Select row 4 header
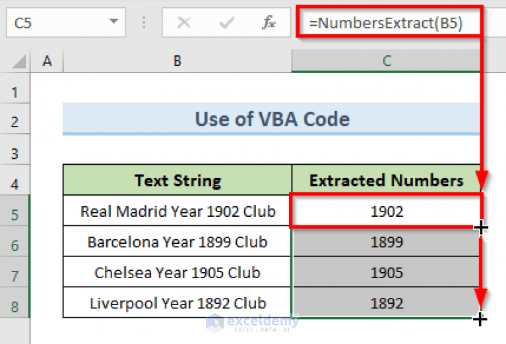 pos(15,180)
